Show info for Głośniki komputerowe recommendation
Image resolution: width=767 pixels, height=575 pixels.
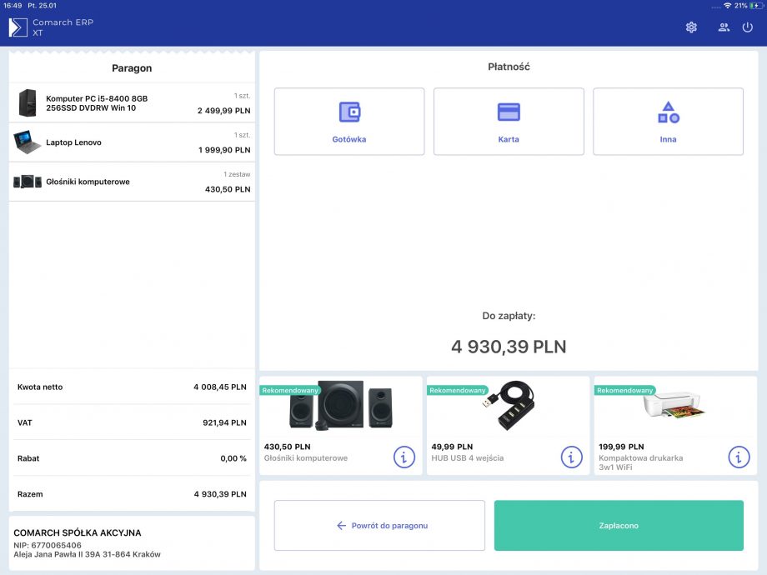point(404,457)
